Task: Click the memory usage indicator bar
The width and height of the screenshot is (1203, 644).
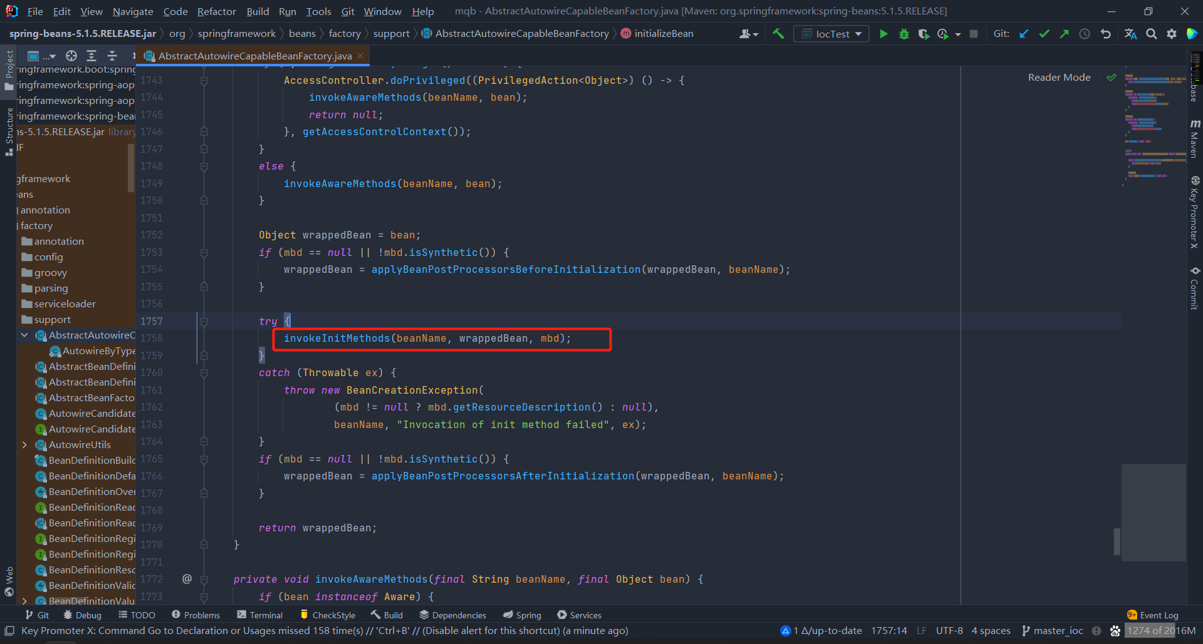Action: click(x=1161, y=631)
